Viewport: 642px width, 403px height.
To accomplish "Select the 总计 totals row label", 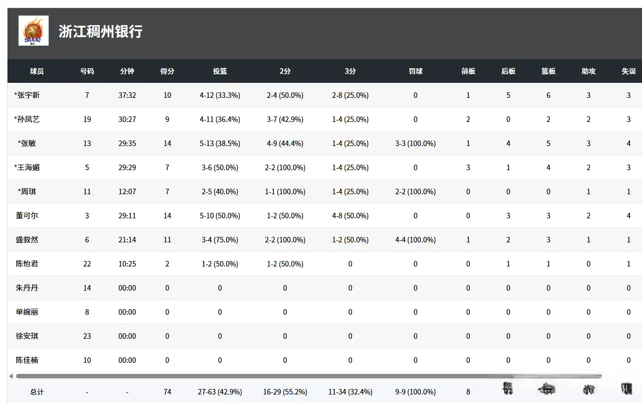I will tap(37, 392).
